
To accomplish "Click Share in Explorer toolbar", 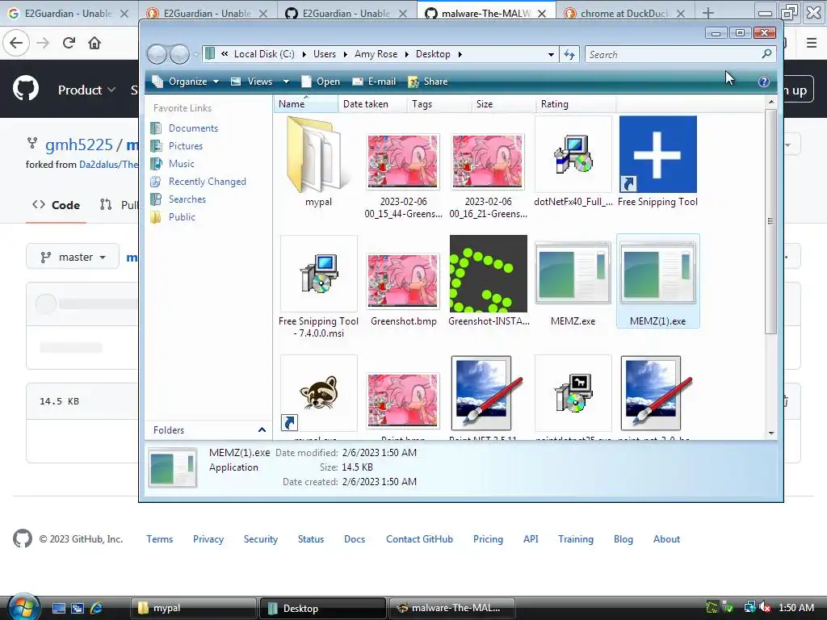I will 428,82.
